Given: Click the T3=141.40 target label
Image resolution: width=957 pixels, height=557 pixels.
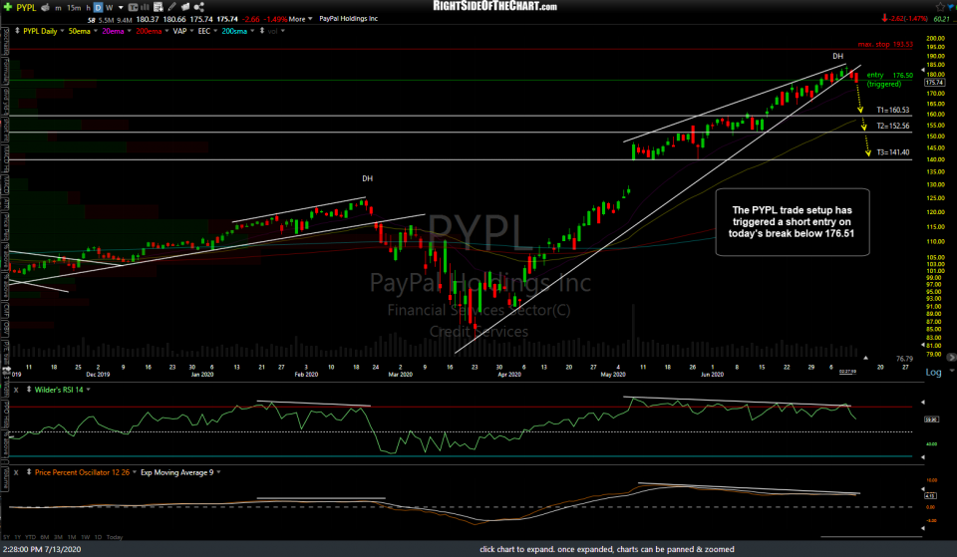Looking at the screenshot, I should (893, 152).
